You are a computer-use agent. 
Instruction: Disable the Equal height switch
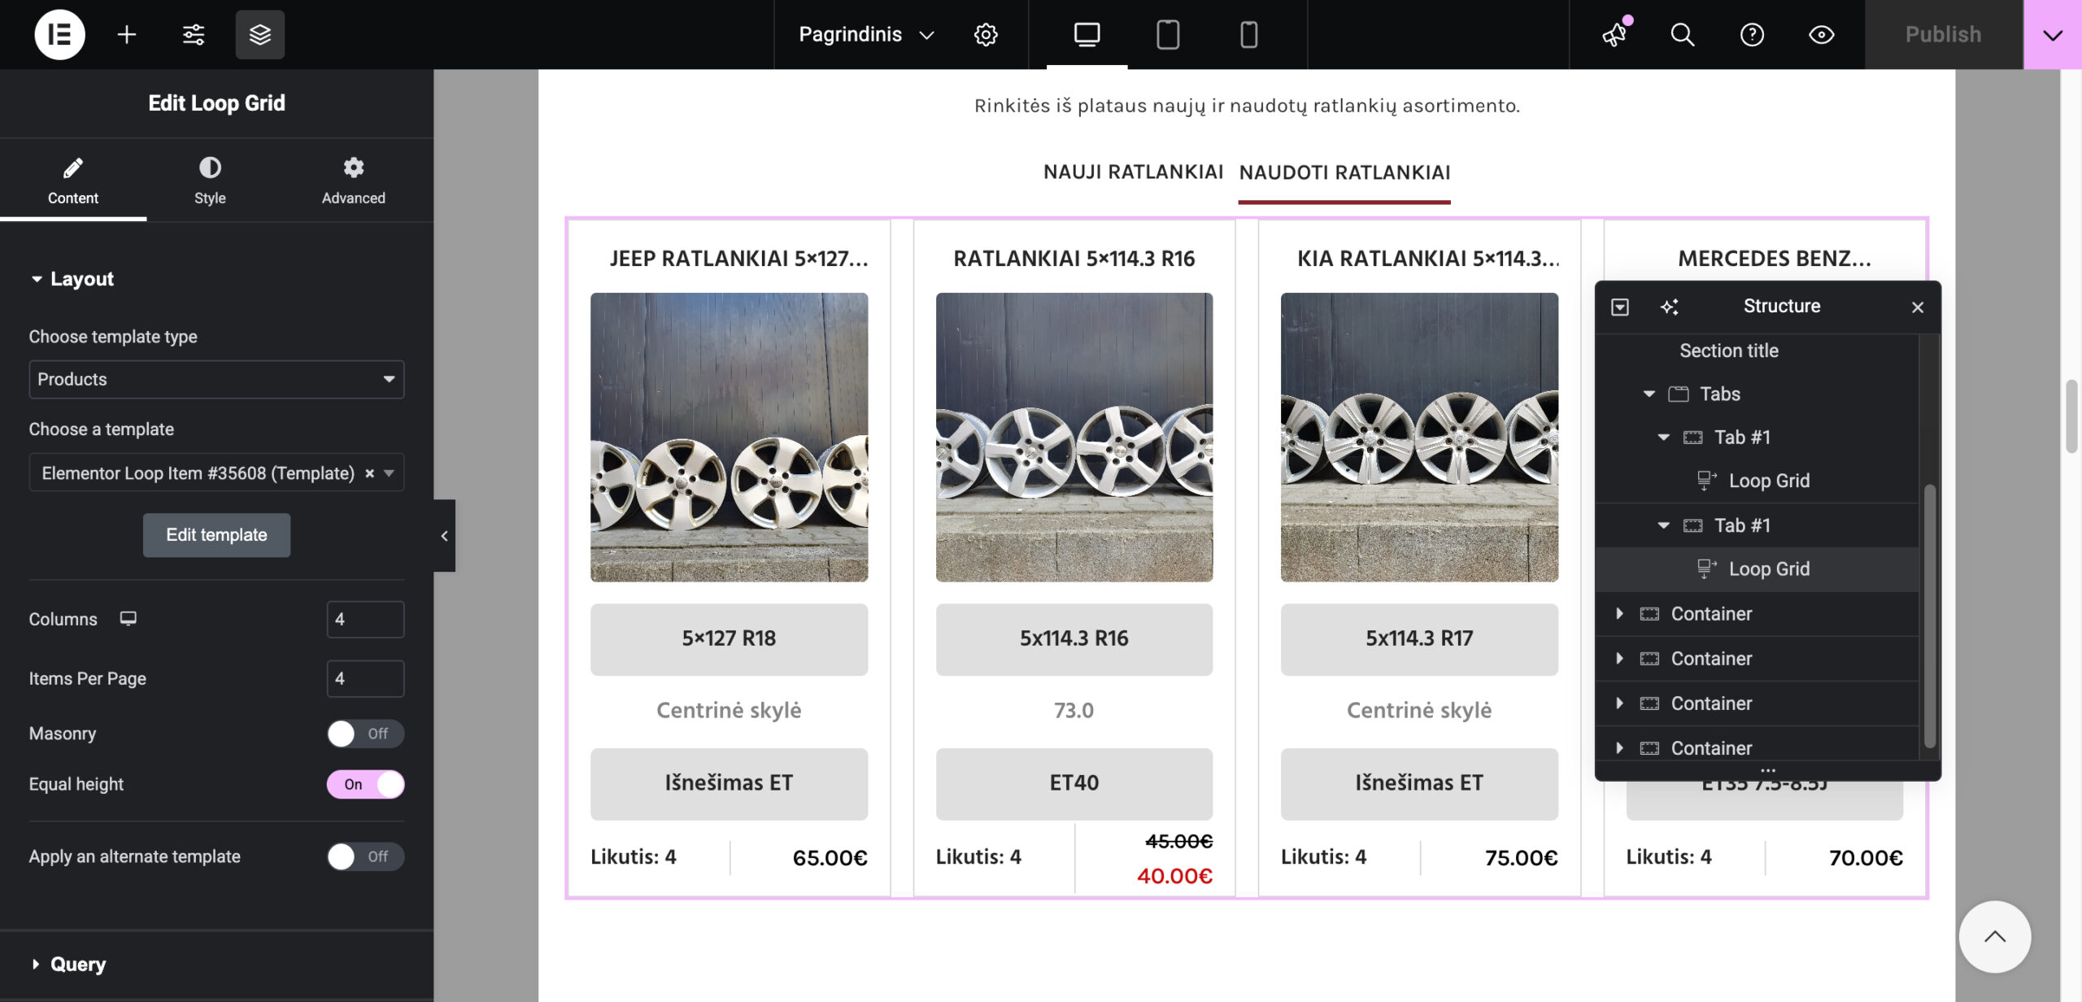pos(365,784)
